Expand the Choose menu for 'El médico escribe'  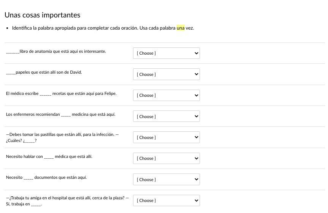click(x=166, y=95)
